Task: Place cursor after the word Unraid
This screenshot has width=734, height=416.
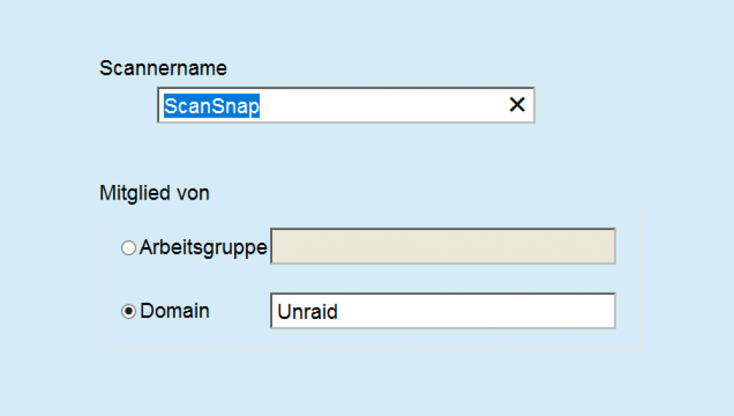Action: [x=338, y=312]
